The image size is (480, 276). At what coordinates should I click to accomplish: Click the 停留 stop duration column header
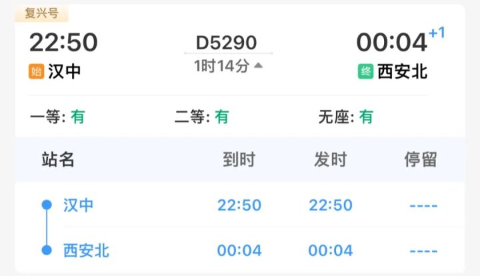(x=421, y=159)
